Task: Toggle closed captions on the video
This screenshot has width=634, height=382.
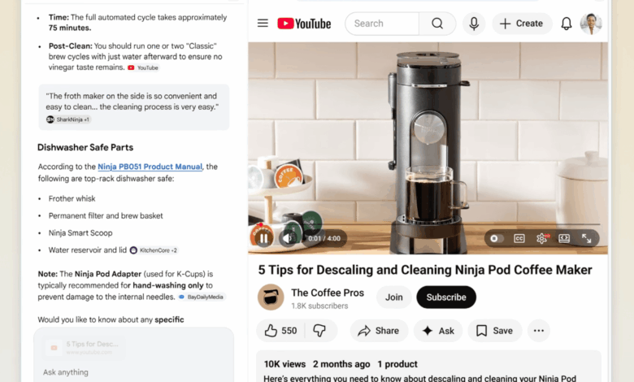Action: pyautogui.click(x=519, y=238)
